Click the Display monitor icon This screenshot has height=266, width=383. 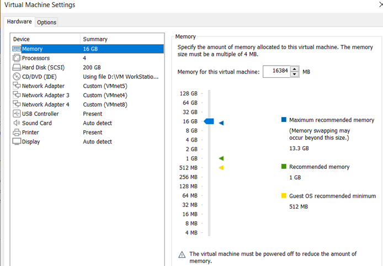coord(17,142)
